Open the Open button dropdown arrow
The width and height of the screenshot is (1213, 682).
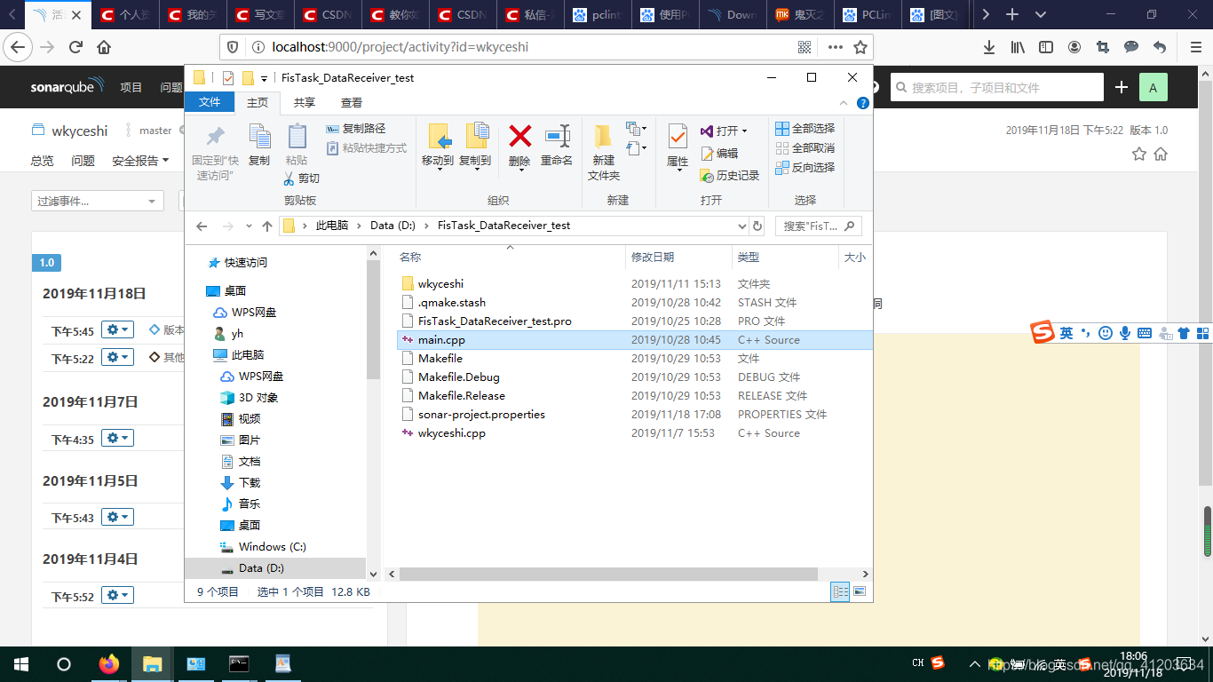744,131
